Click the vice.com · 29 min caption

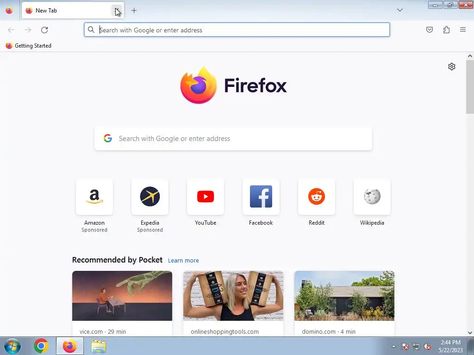[103, 331]
